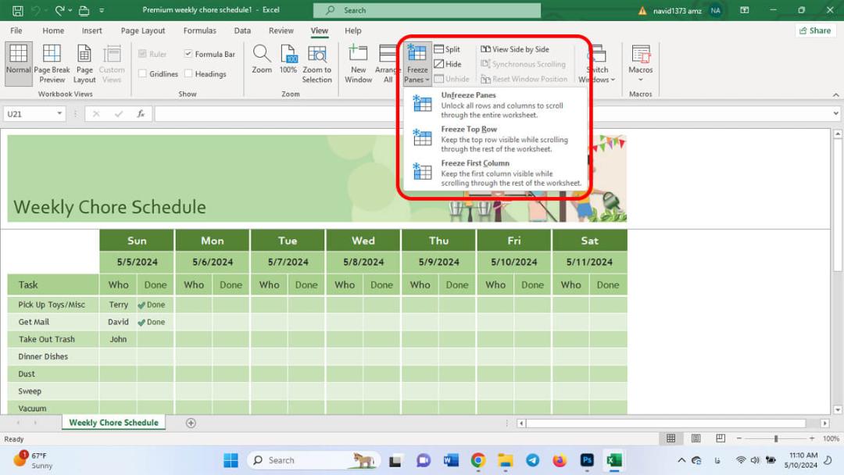
Task: Toggle the Formula Bar checkbox
Action: (x=188, y=54)
